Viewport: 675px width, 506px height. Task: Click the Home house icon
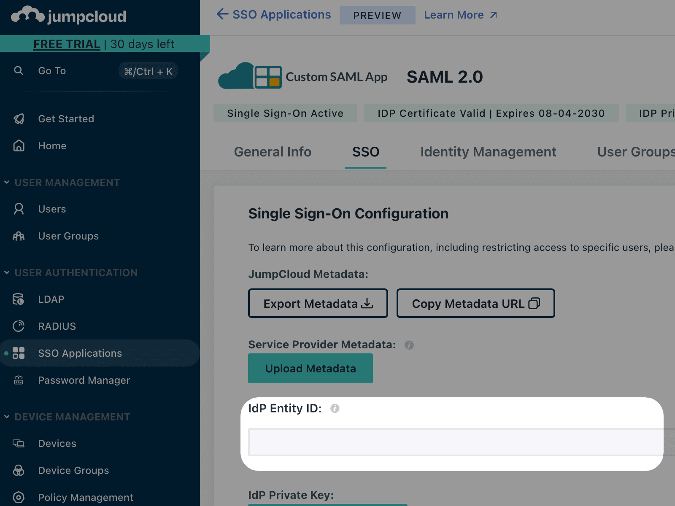click(19, 146)
